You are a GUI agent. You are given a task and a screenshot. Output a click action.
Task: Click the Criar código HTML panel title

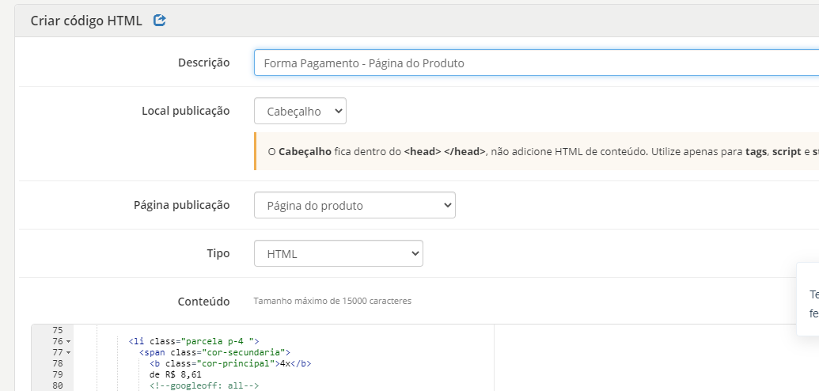click(x=86, y=21)
